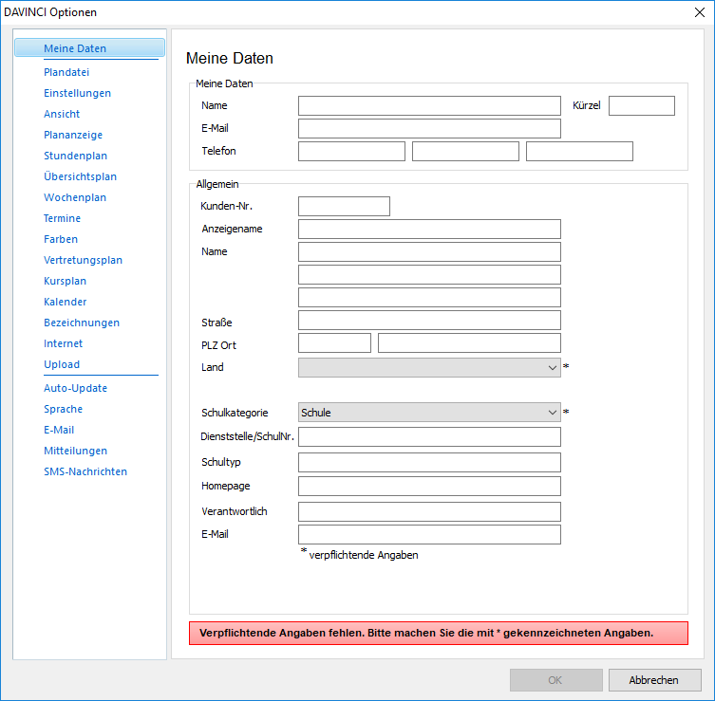Select SMS-Nachrichten in the sidebar
Image resolution: width=715 pixels, height=701 pixels.
(x=85, y=471)
